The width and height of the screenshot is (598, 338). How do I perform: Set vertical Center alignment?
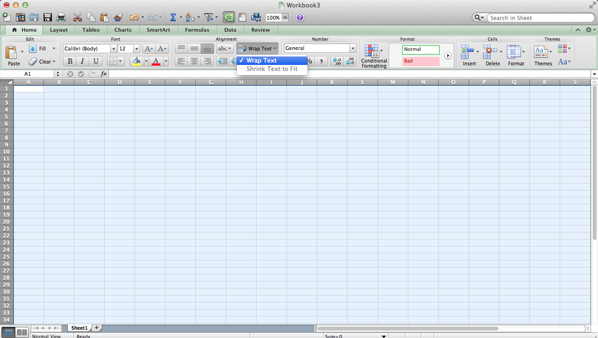point(194,49)
